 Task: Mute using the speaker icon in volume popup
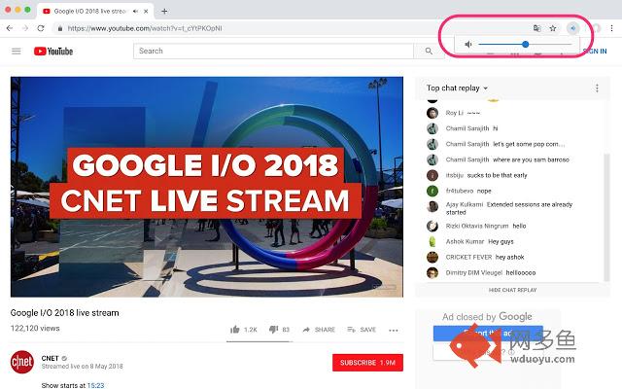pos(468,44)
